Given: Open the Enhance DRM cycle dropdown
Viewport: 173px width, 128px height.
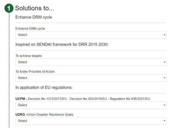Looking at the screenshot, I should (x=91, y=35).
